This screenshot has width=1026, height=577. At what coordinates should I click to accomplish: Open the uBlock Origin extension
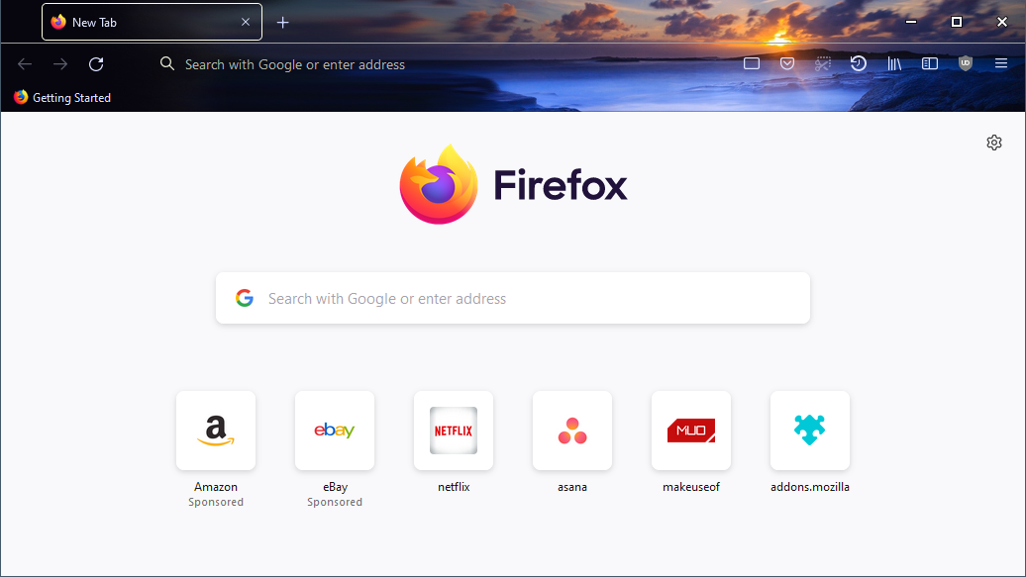pos(966,64)
